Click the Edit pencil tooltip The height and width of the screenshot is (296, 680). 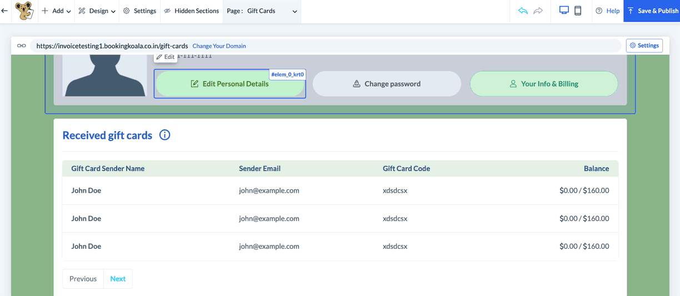[166, 57]
